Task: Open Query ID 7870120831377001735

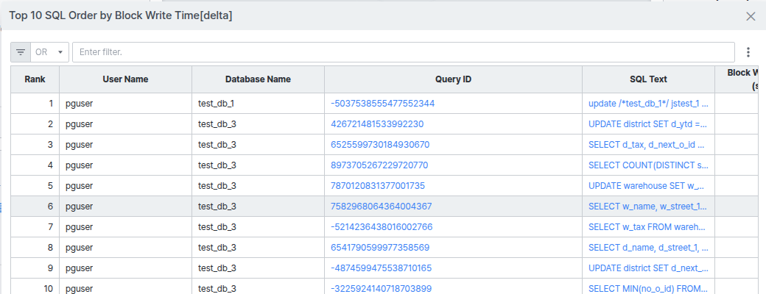Action: pos(378,186)
